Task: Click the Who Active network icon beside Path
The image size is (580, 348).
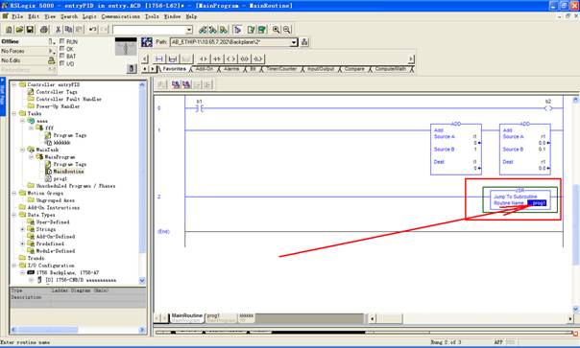Action: pos(304,42)
